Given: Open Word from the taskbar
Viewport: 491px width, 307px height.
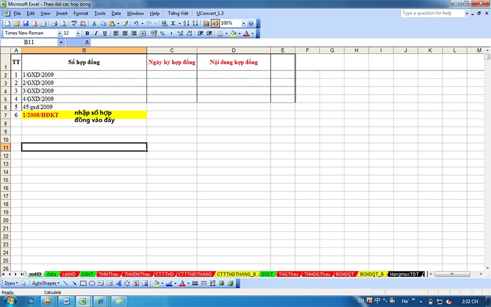Looking at the screenshot, I should pos(66,301).
